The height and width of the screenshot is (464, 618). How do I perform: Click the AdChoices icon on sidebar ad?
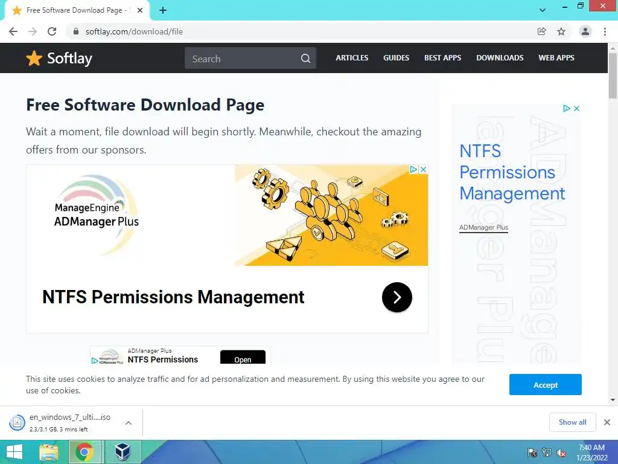click(566, 108)
